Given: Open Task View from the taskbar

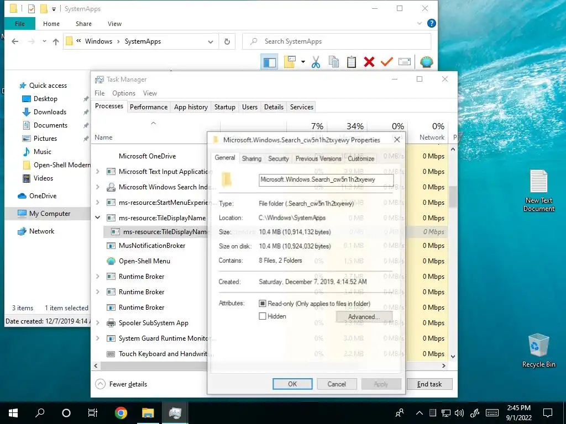Looking at the screenshot, I should point(93,413).
